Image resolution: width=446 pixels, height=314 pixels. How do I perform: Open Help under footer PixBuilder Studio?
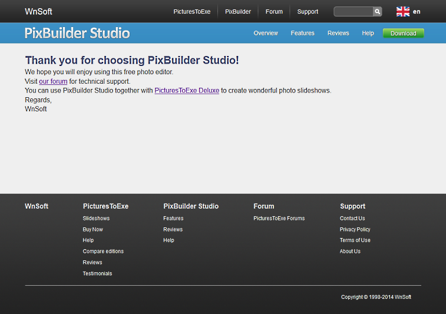click(169, 240)
